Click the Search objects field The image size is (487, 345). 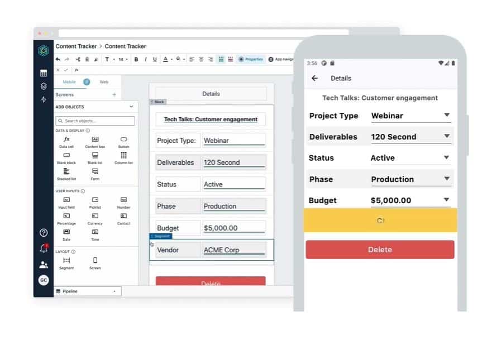point(95,121)
